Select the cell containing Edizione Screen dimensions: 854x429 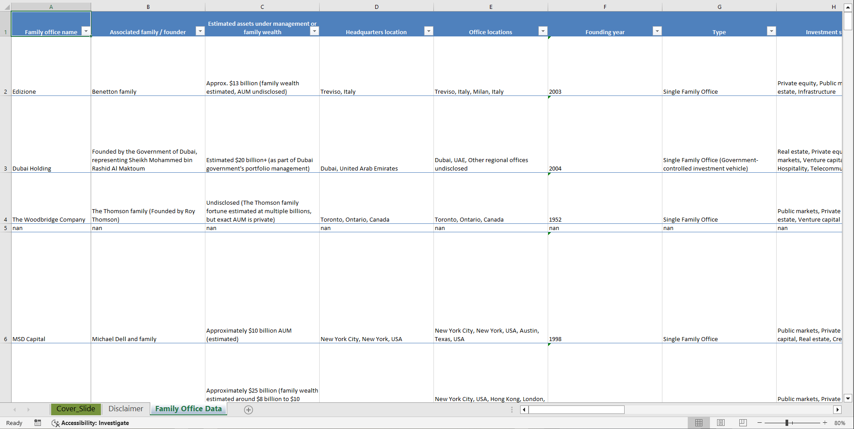(x=51, y=91)
